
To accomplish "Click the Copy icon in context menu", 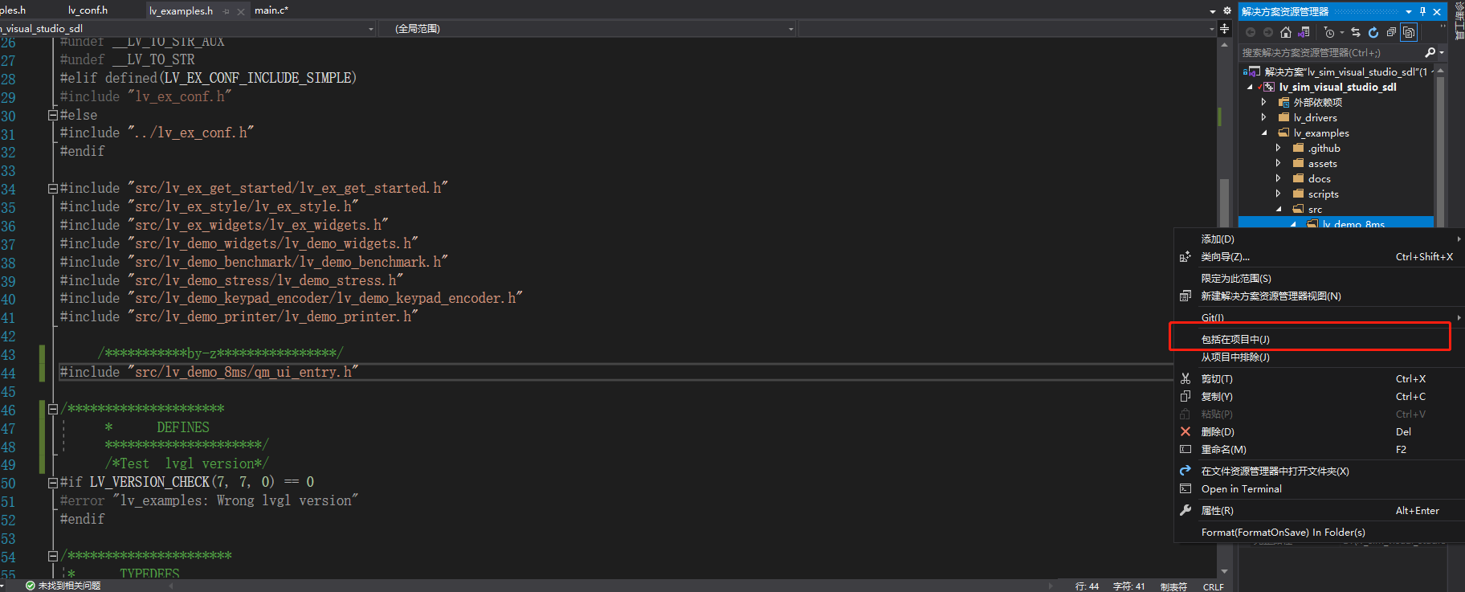I will click(x=1185, y=396).
